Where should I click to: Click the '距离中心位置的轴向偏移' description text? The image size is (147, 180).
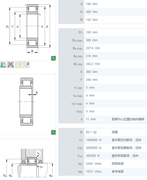[128, 119]
